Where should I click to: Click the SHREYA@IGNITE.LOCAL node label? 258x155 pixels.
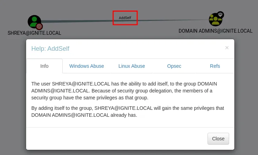34,33
